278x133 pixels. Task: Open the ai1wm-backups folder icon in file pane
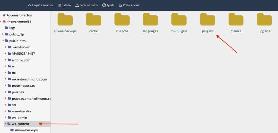point(65,19)
